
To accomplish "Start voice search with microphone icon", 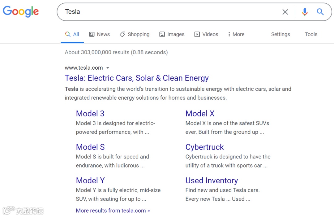I will 305,12.
